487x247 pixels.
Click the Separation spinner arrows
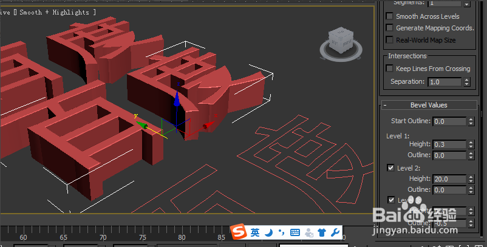467,82
